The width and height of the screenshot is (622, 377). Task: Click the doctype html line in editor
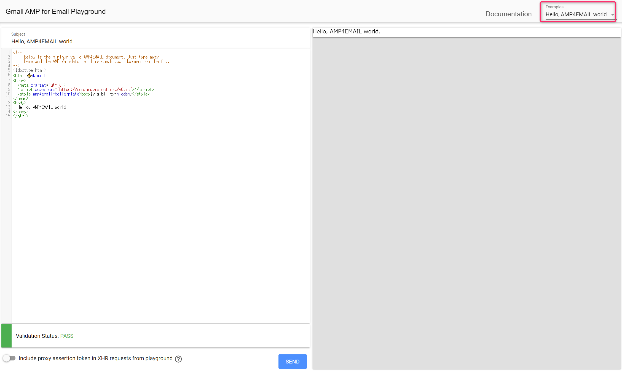pyautogui.click(x=30, y=70)
